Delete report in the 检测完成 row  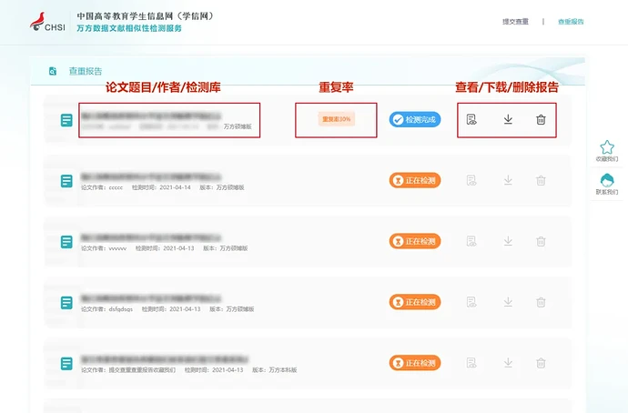tap(541, 119)
